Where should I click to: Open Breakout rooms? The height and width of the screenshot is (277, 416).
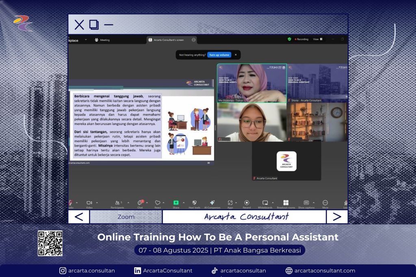point(286,203)
